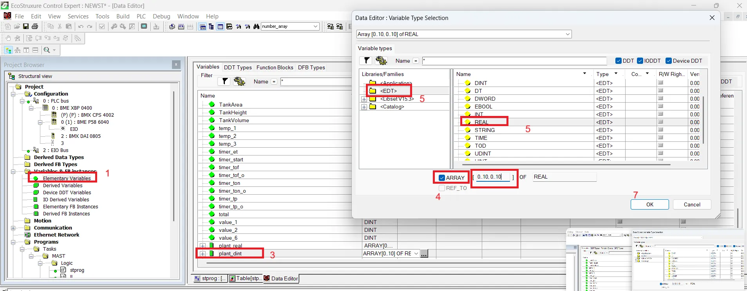Expand the plant_dint variable row

coord(203,254)
